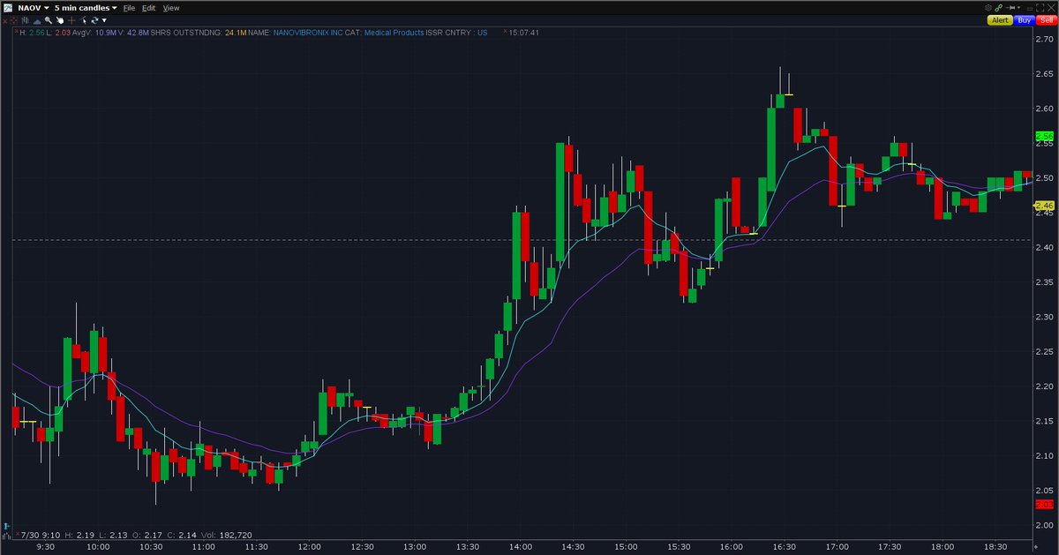Select the candlestick bar style tool
Image resolution: width=1059 pixels, height=555 pixels.
(x=26, y=20)
